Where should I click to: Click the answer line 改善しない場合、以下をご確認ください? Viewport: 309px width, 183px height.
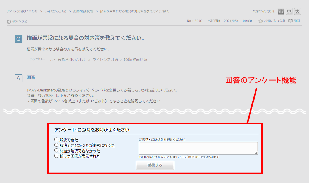tap(61, 96)
